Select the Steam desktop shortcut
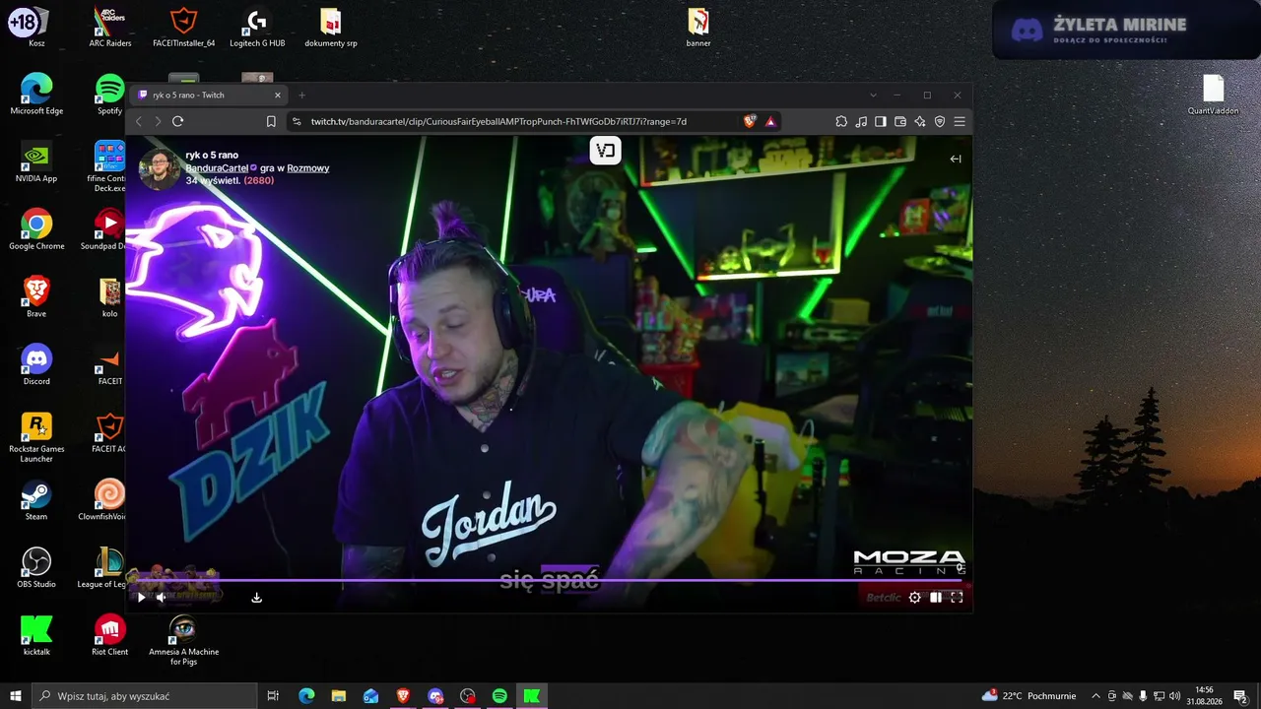 point(36,499)
